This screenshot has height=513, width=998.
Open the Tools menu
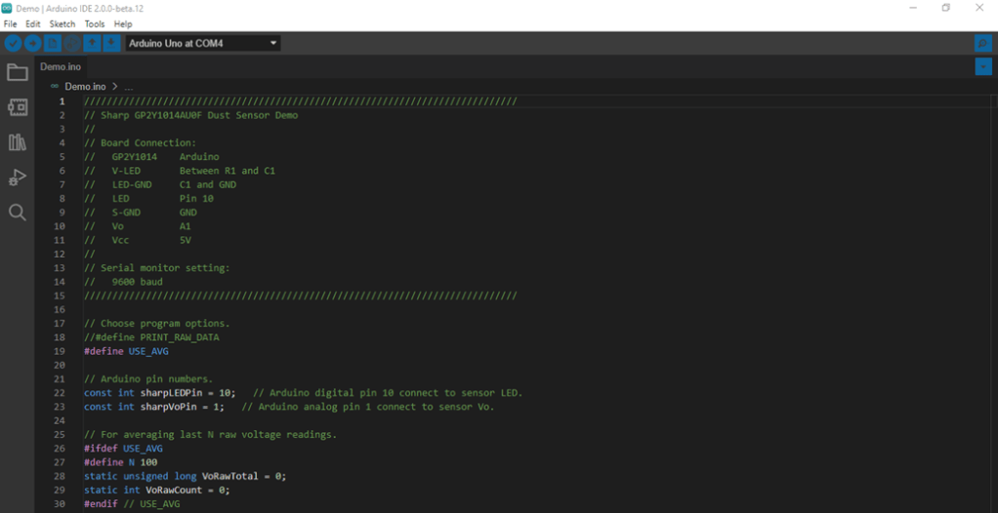pos(95,23)
